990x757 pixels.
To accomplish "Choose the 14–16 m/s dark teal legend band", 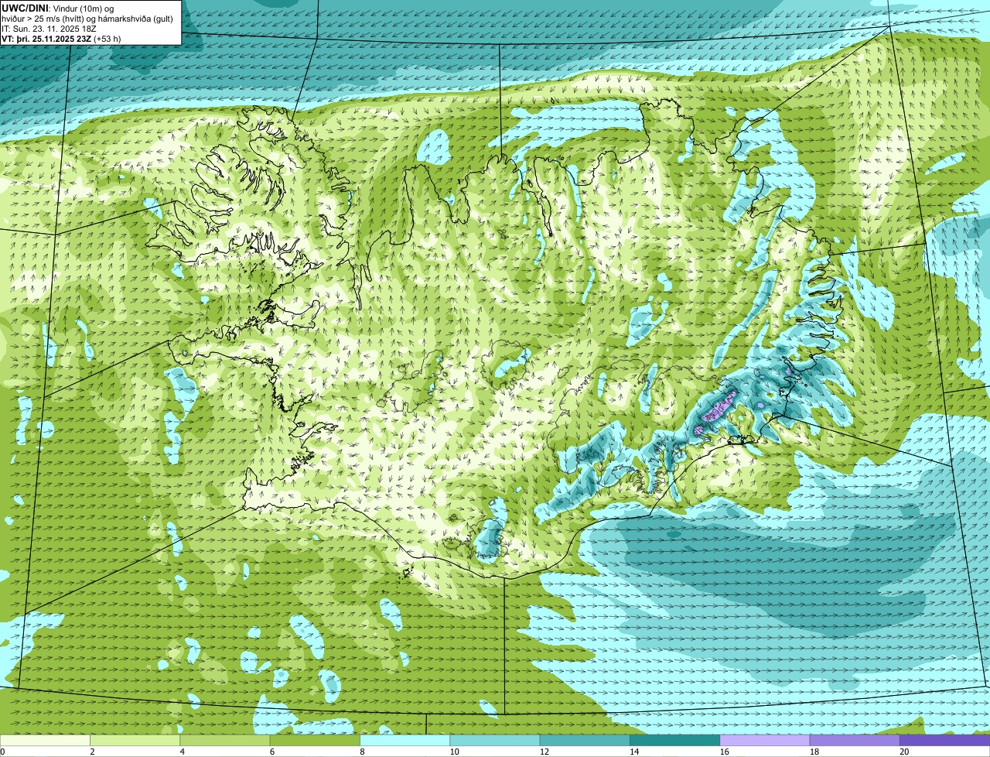I will (674, 740).
